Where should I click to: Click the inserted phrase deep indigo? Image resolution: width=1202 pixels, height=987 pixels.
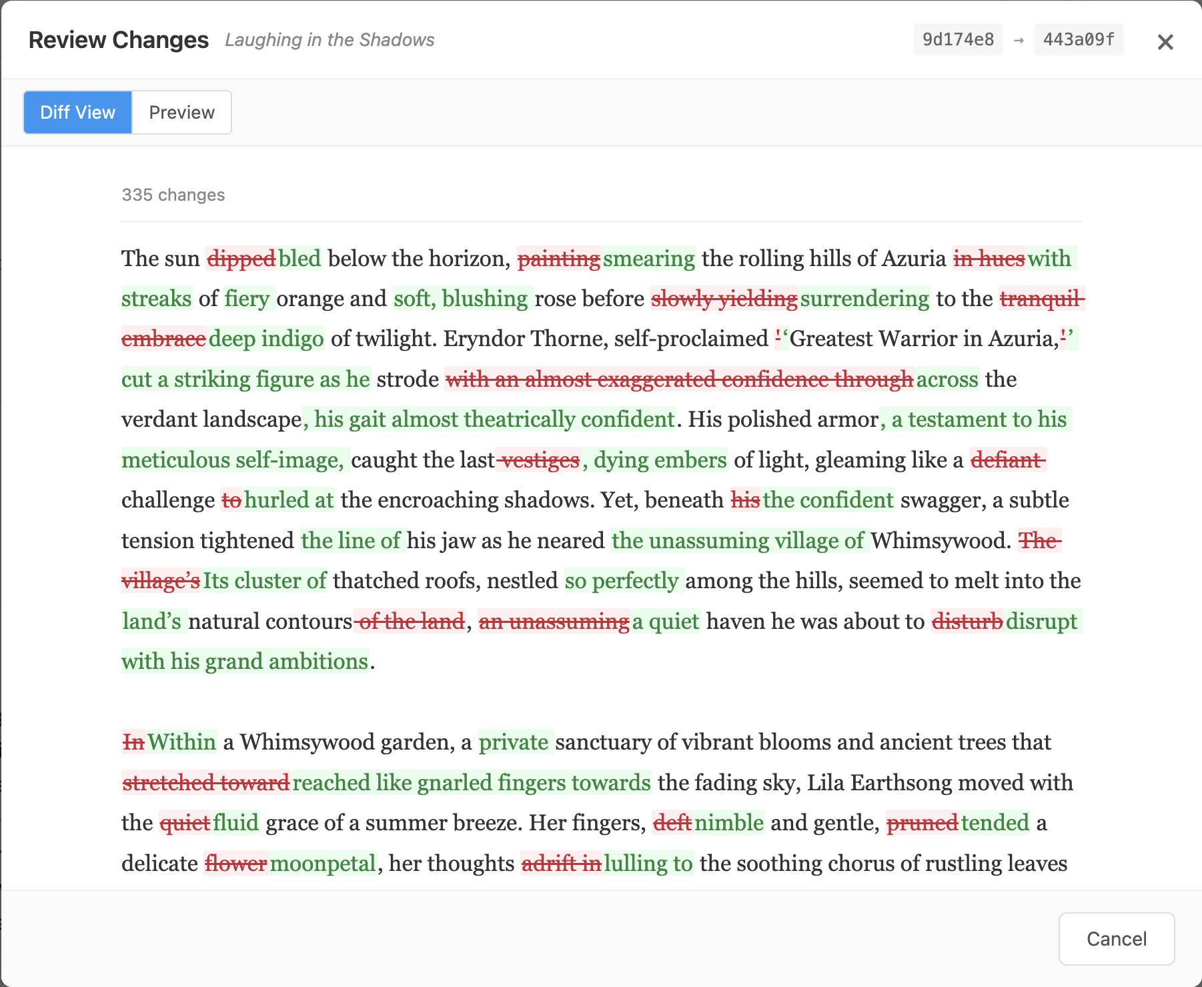pos(265,339)
